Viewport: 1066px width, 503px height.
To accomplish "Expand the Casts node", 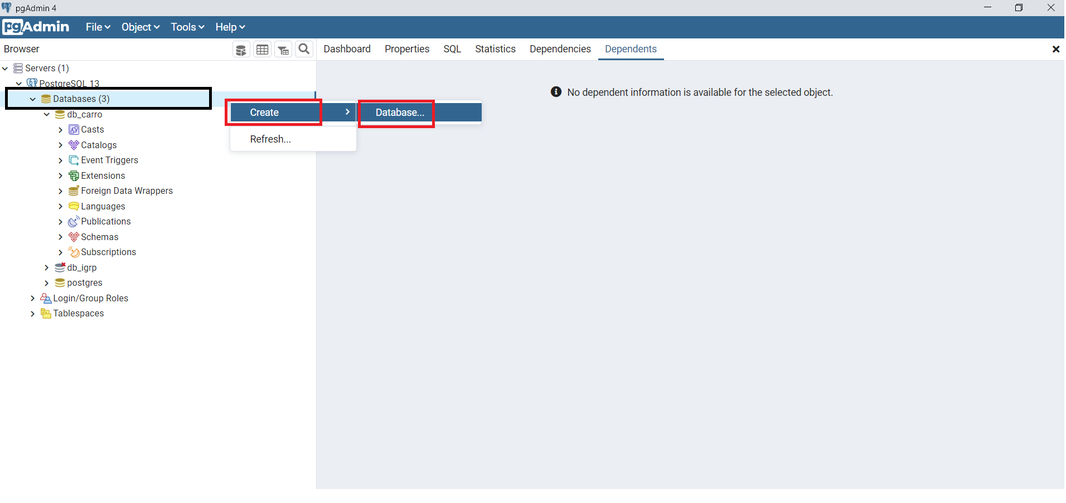I will (x=61, y=130).
